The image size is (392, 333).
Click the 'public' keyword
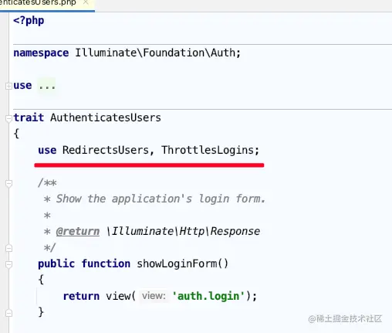click(x=56, y=263)
